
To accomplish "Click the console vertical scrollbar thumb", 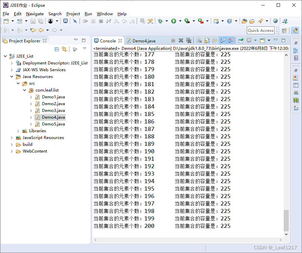I will tap(286, 220).
